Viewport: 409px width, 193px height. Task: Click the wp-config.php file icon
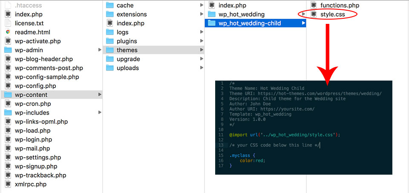coord(8,86)
